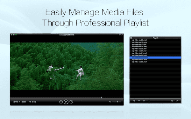
Task: Click the Playlist window title bar
Action: pos(155,38)
